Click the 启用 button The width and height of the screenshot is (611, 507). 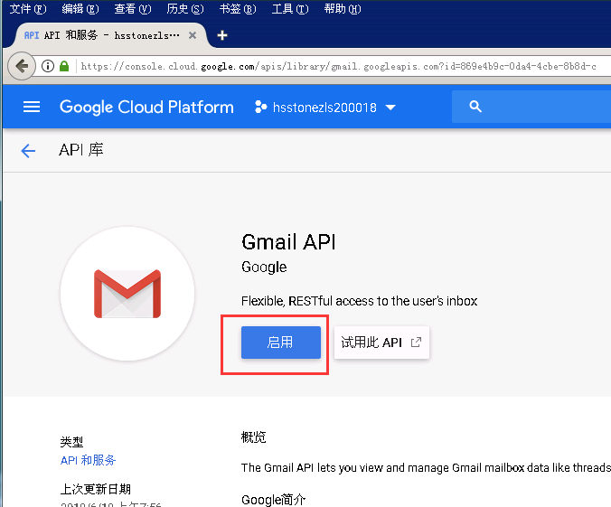281,343
